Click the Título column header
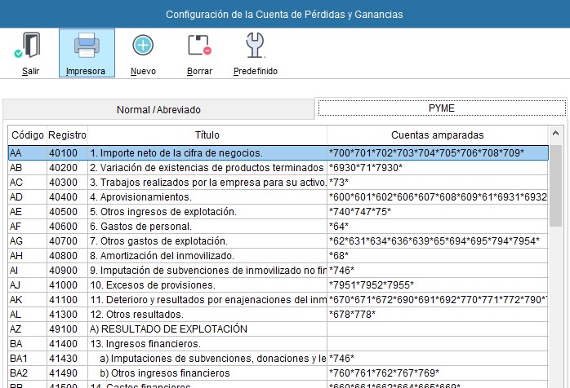The image size is (570, 388). [x=207, y=134]
